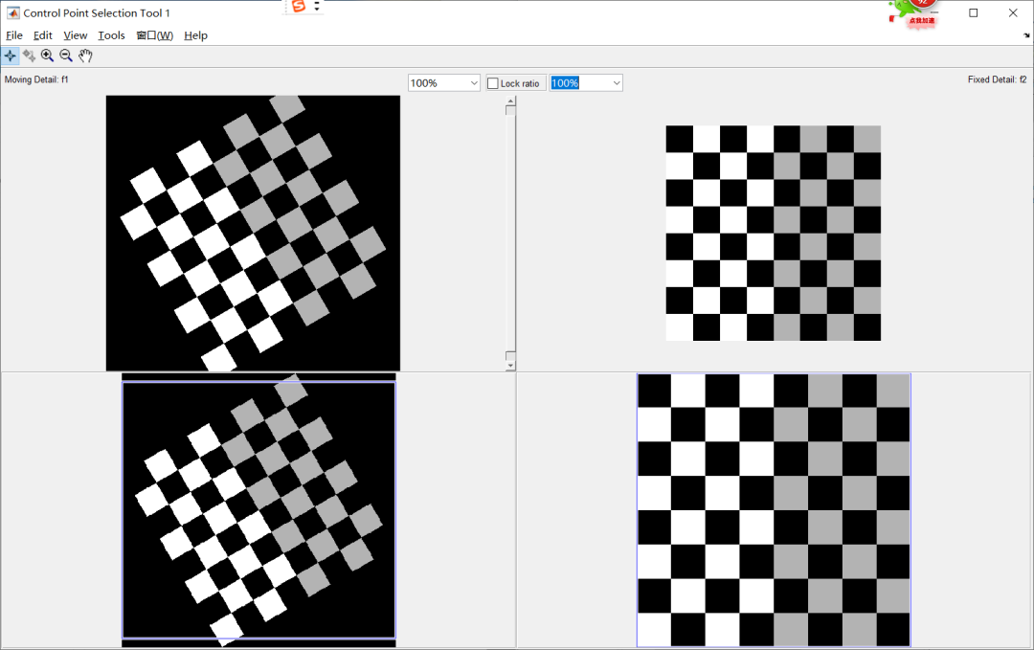Select the Pan hand tool
This screenshot has width=1034, height=650.
pos(85,56)
